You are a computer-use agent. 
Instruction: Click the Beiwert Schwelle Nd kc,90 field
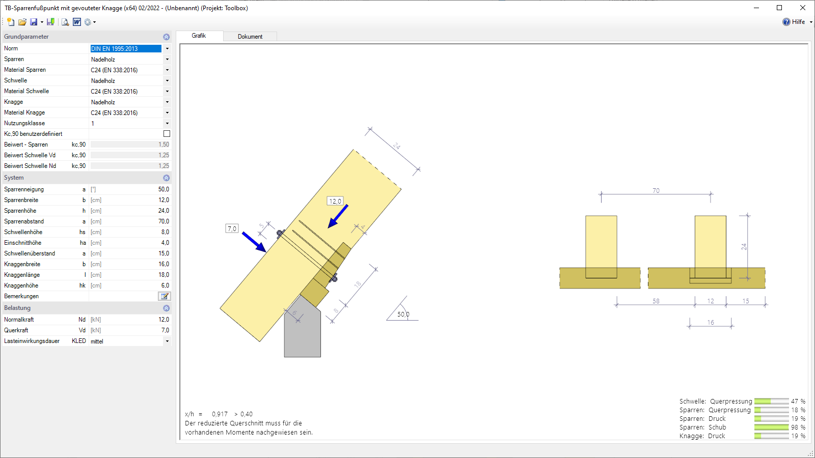pyautogui.click(x=130, y=166)
